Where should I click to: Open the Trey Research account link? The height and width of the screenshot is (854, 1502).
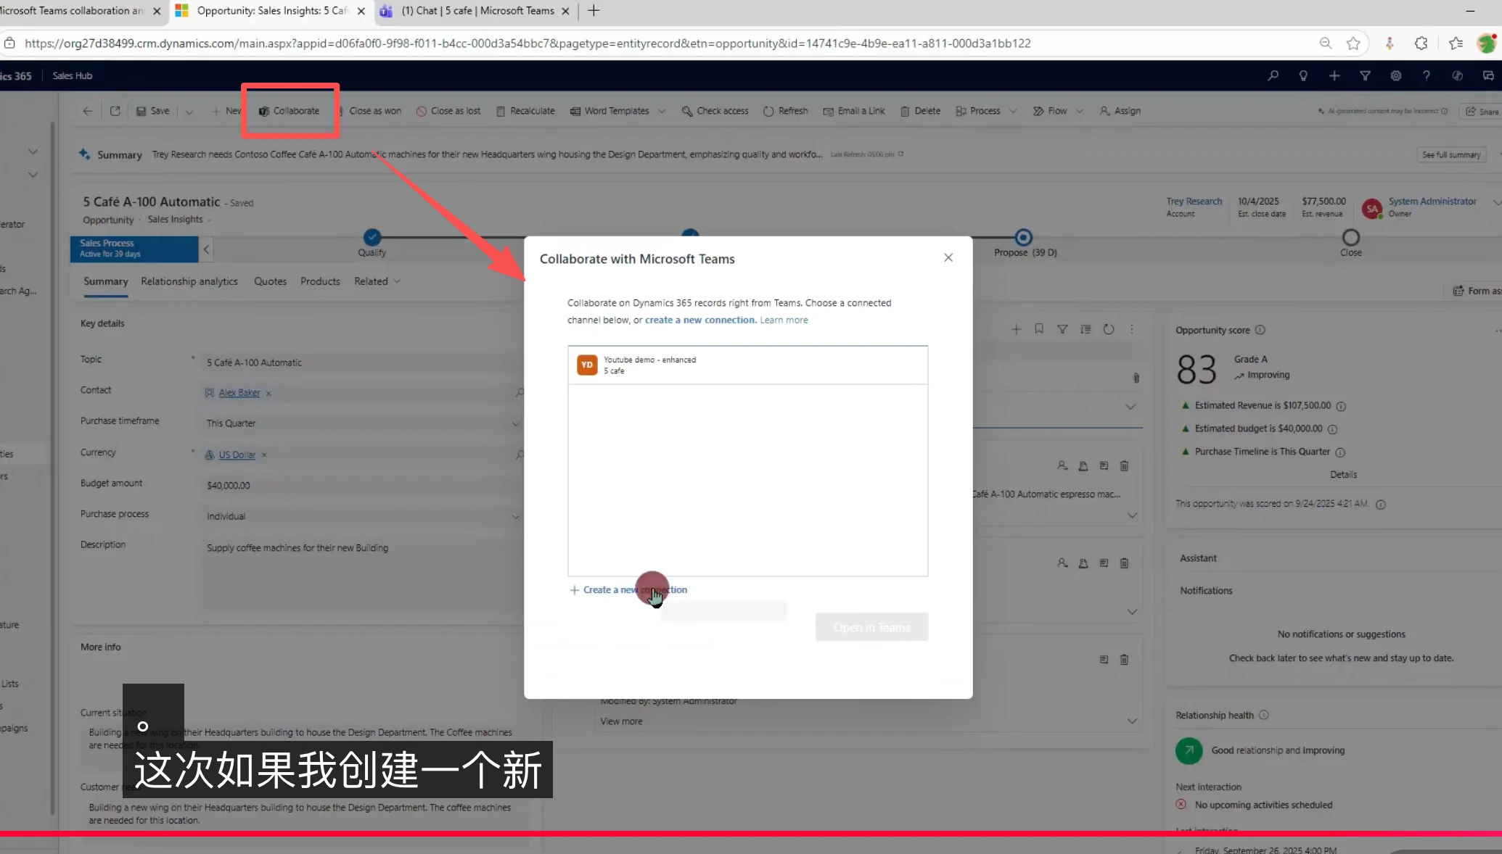point(1194,201)
